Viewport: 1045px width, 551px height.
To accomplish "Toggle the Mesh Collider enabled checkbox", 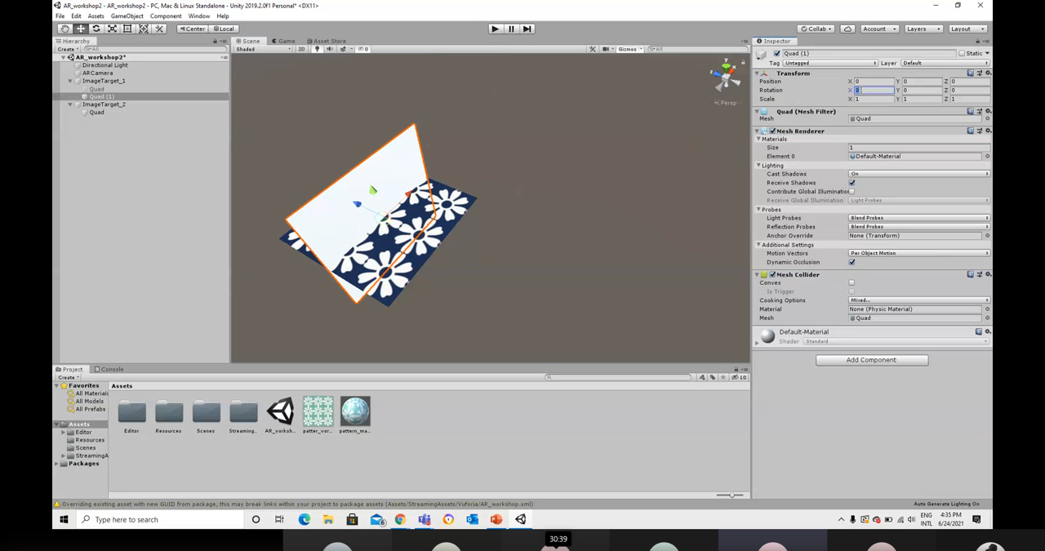I will point(772,274).
